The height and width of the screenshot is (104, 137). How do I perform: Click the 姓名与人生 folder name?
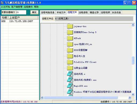click(79, 56)
